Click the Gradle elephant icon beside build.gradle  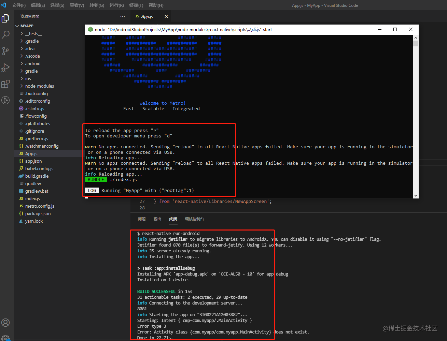pyautogui.click(x=21, y=176)
